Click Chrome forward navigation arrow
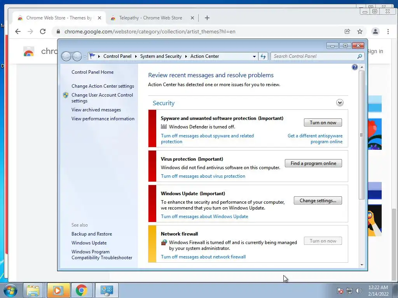 30,31
